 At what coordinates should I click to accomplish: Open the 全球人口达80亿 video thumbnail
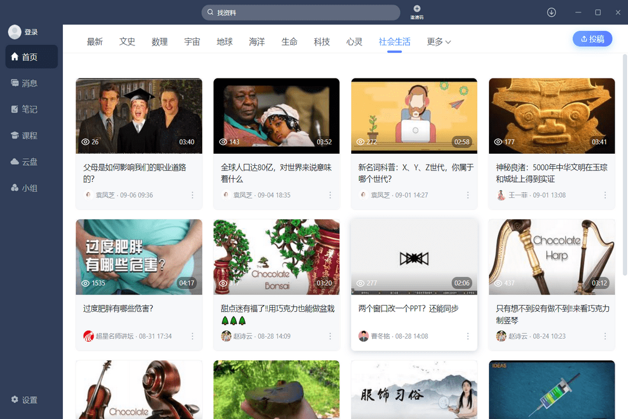coord(276,115)
